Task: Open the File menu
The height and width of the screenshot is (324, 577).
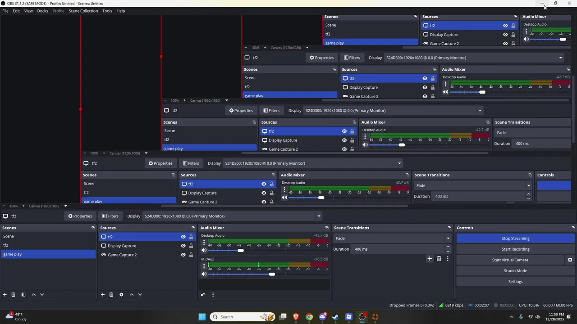Action: click(5, 11)
